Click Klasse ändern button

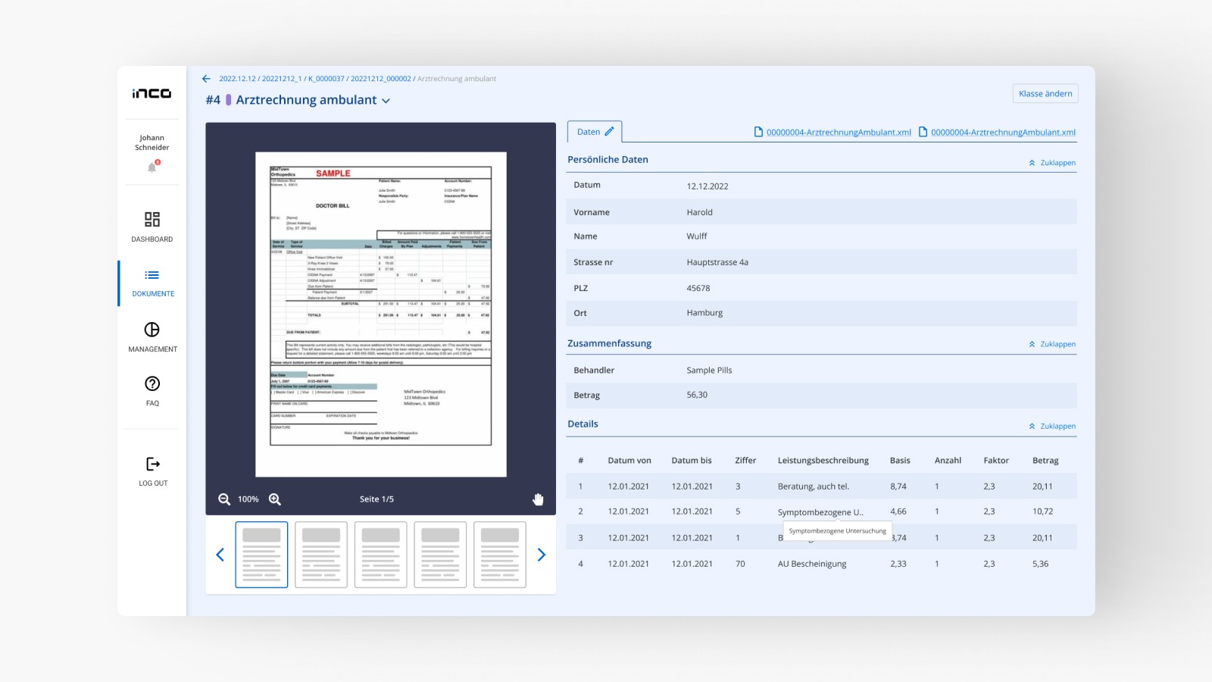1045,93
